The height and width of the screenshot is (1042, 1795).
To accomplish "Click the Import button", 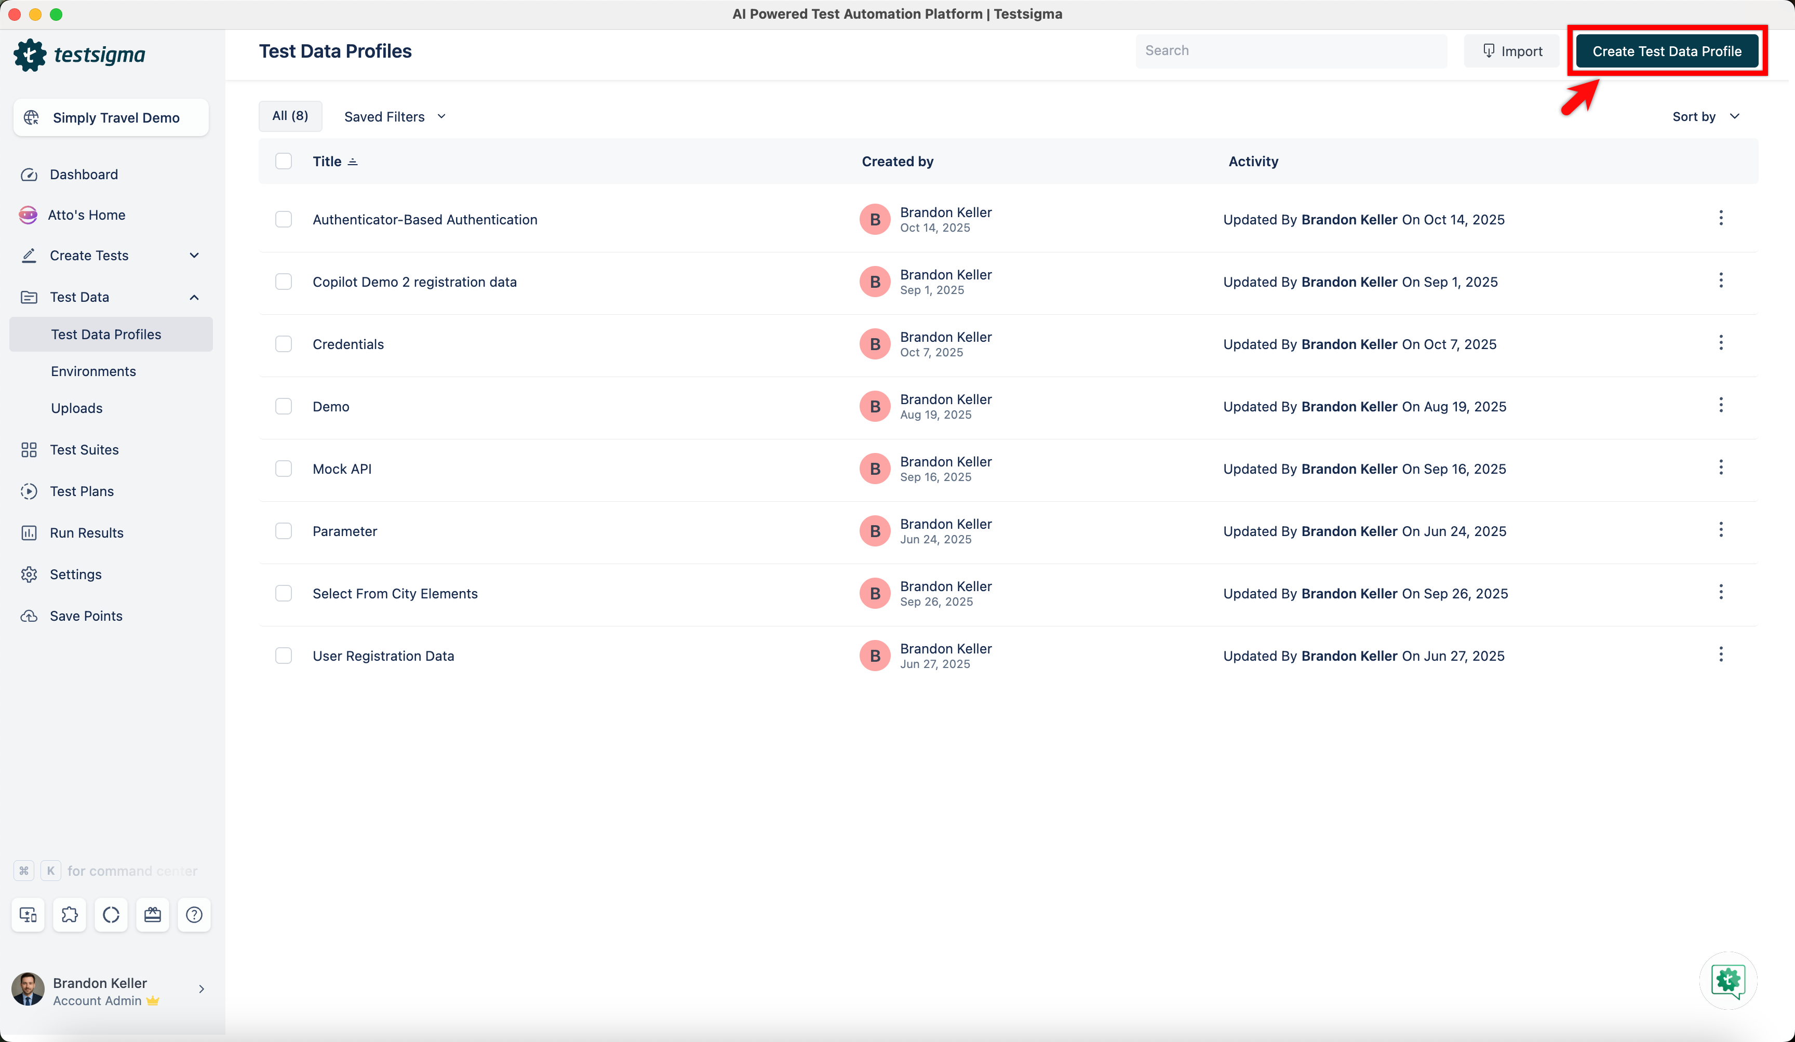I will point(1511,51).
